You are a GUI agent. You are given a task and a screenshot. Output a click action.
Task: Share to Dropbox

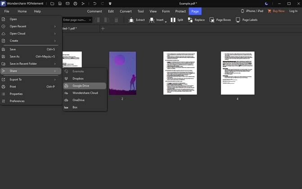click(85, 79)
